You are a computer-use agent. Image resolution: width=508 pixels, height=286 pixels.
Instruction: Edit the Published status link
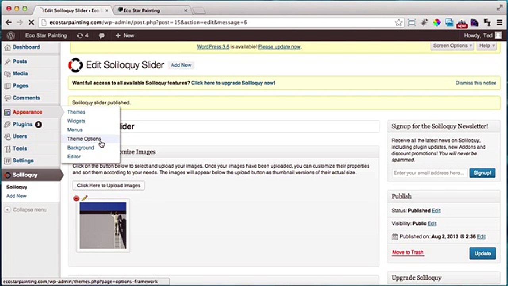[436, 211]
